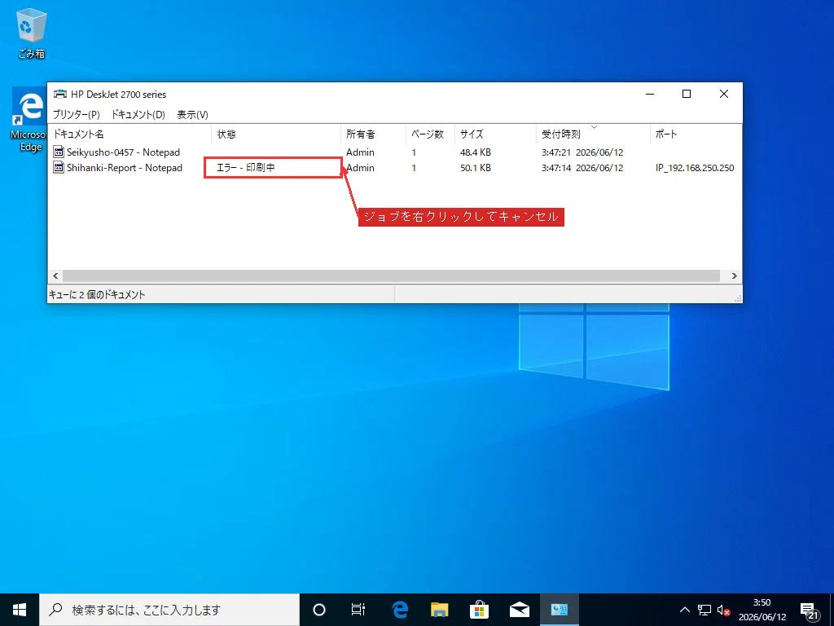Click the status bar queue count text
Image resolution: width=834 pixels, height=626 pixels.
[x=97, y=294]
